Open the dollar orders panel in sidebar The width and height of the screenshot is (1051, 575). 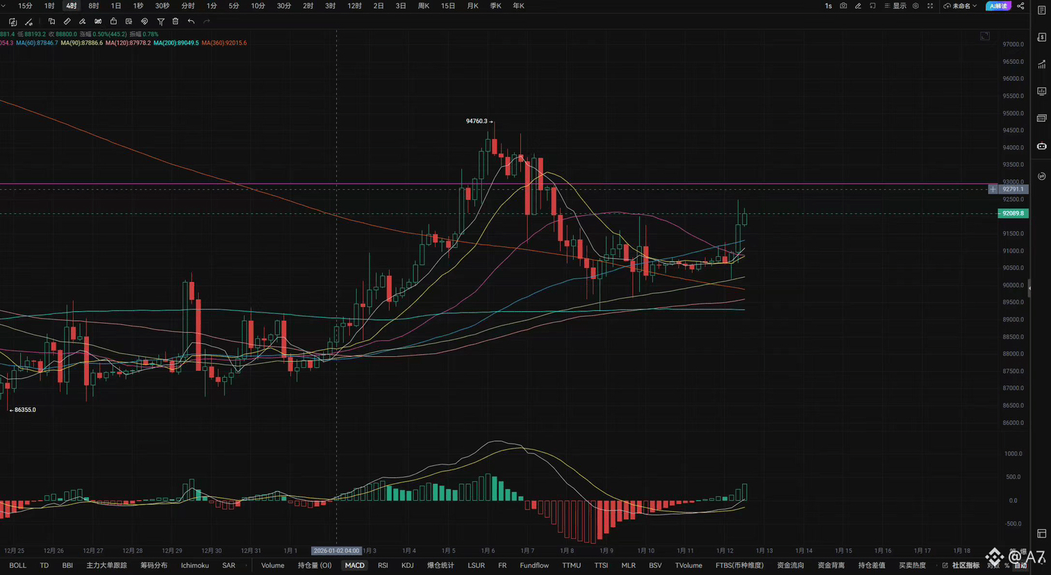pos(1041,37)
